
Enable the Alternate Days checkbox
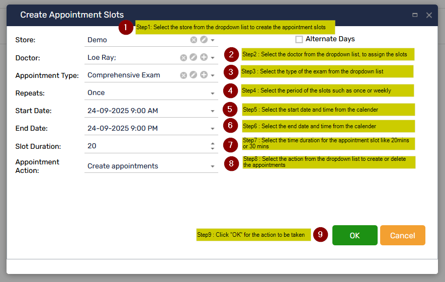[299, 39]
